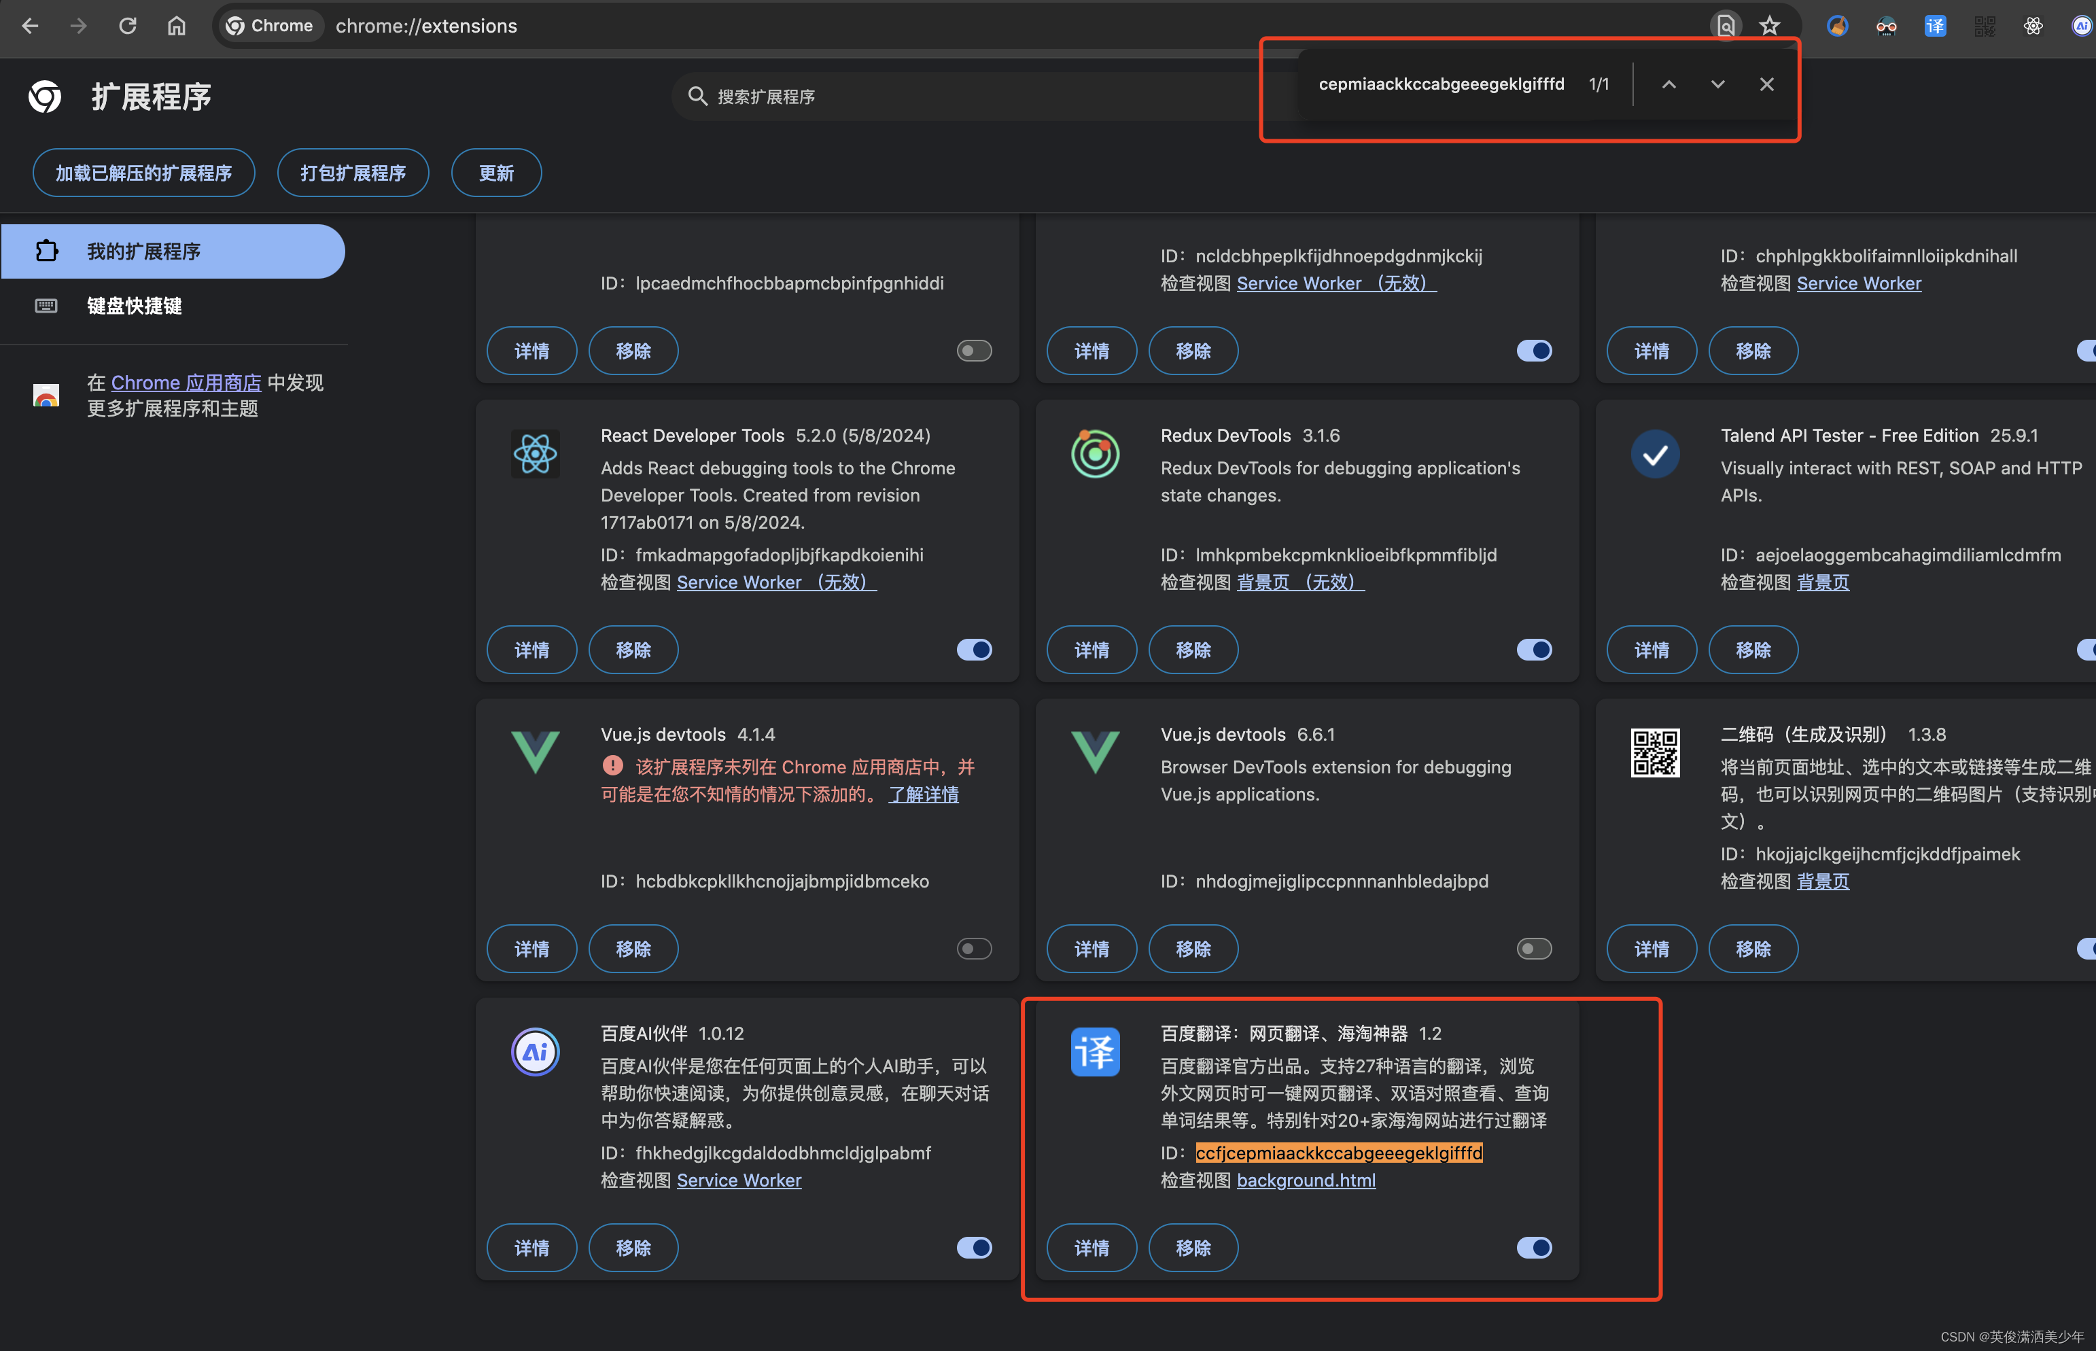Screen dimensions: 2096x1351
Task: Open 详情 for Talend API Tester
Action: [x=1652, y=650]
